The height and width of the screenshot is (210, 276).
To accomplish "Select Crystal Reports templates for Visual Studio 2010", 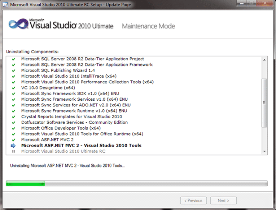I will point(71,117).
